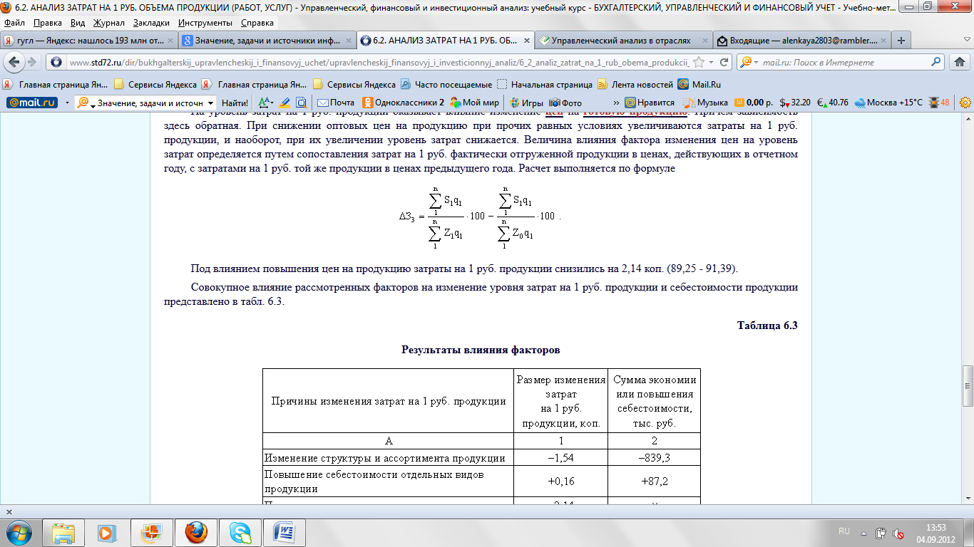
Task: Switch to Firefox in the taskbar
Action: [x=196, y=532]
